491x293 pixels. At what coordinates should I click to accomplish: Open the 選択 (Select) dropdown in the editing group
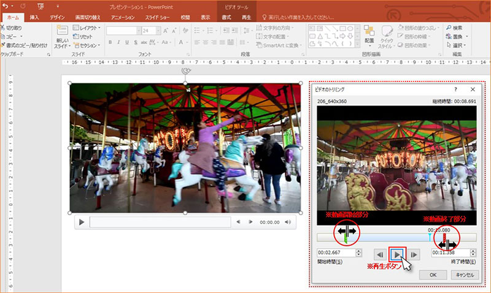458,45
